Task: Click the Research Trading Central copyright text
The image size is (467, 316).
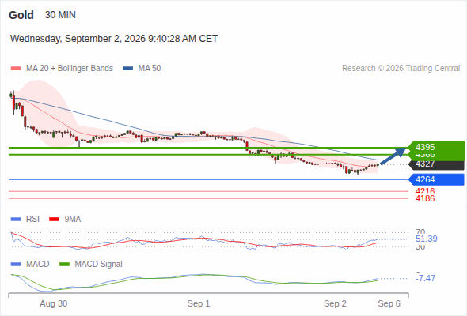Action: tap(401, 69)
